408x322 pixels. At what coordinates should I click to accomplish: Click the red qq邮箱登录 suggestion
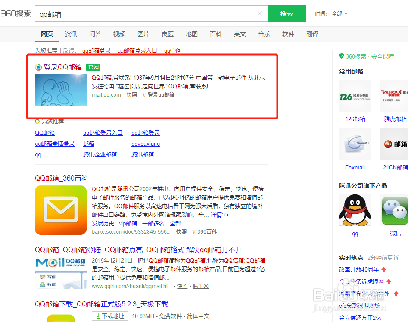[97, 50]
